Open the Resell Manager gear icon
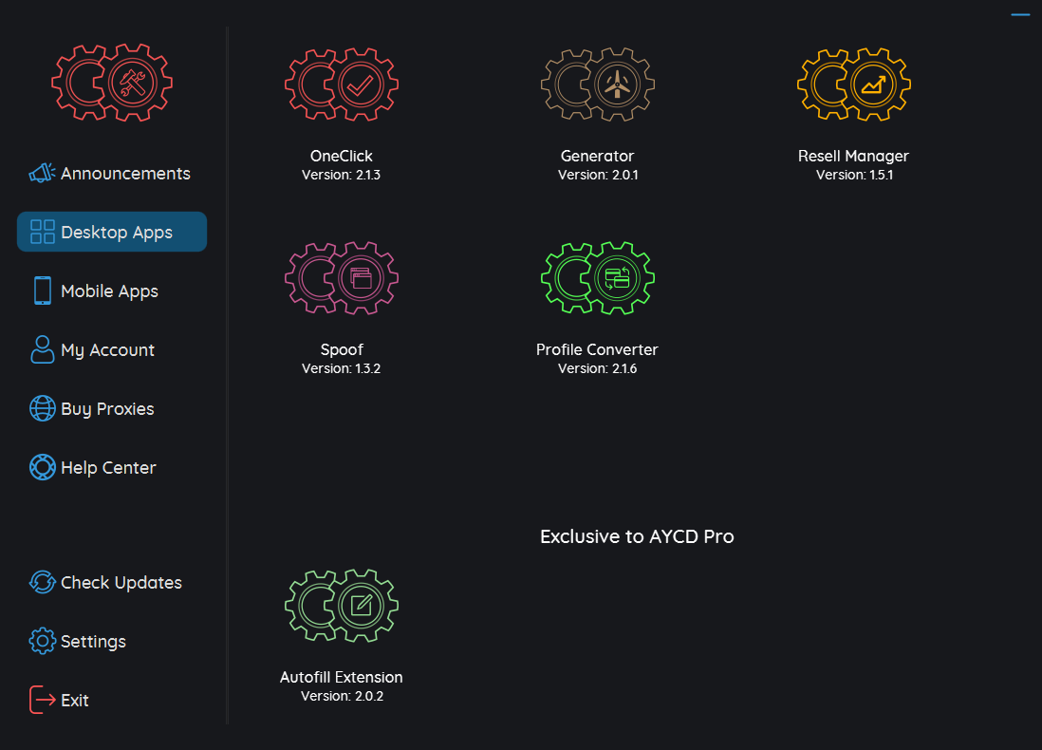 pos(853,85)
